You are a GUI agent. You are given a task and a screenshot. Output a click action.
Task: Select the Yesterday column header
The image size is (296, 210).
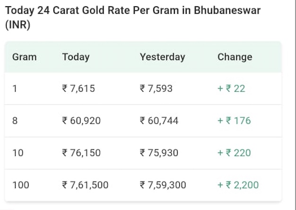tap(162, 57)
